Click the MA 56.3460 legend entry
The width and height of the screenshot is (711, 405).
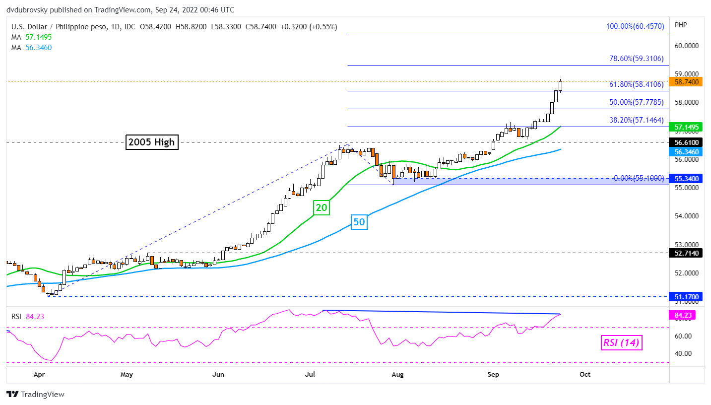pos(32,48)
